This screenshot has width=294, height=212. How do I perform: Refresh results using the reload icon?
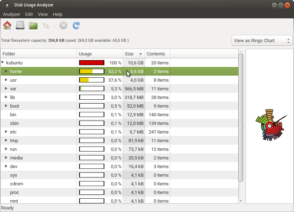point(76,25)
